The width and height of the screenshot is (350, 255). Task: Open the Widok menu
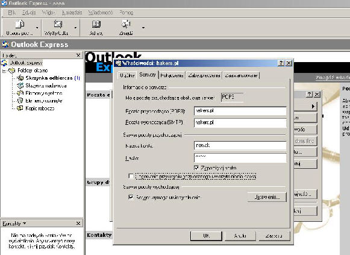[48, 13]
